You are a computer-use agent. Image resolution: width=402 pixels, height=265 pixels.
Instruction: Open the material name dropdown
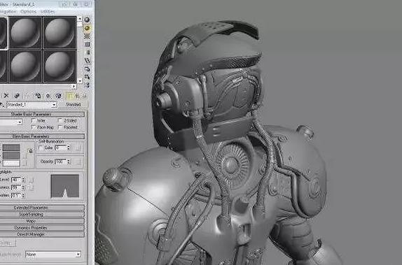[54, 104]
